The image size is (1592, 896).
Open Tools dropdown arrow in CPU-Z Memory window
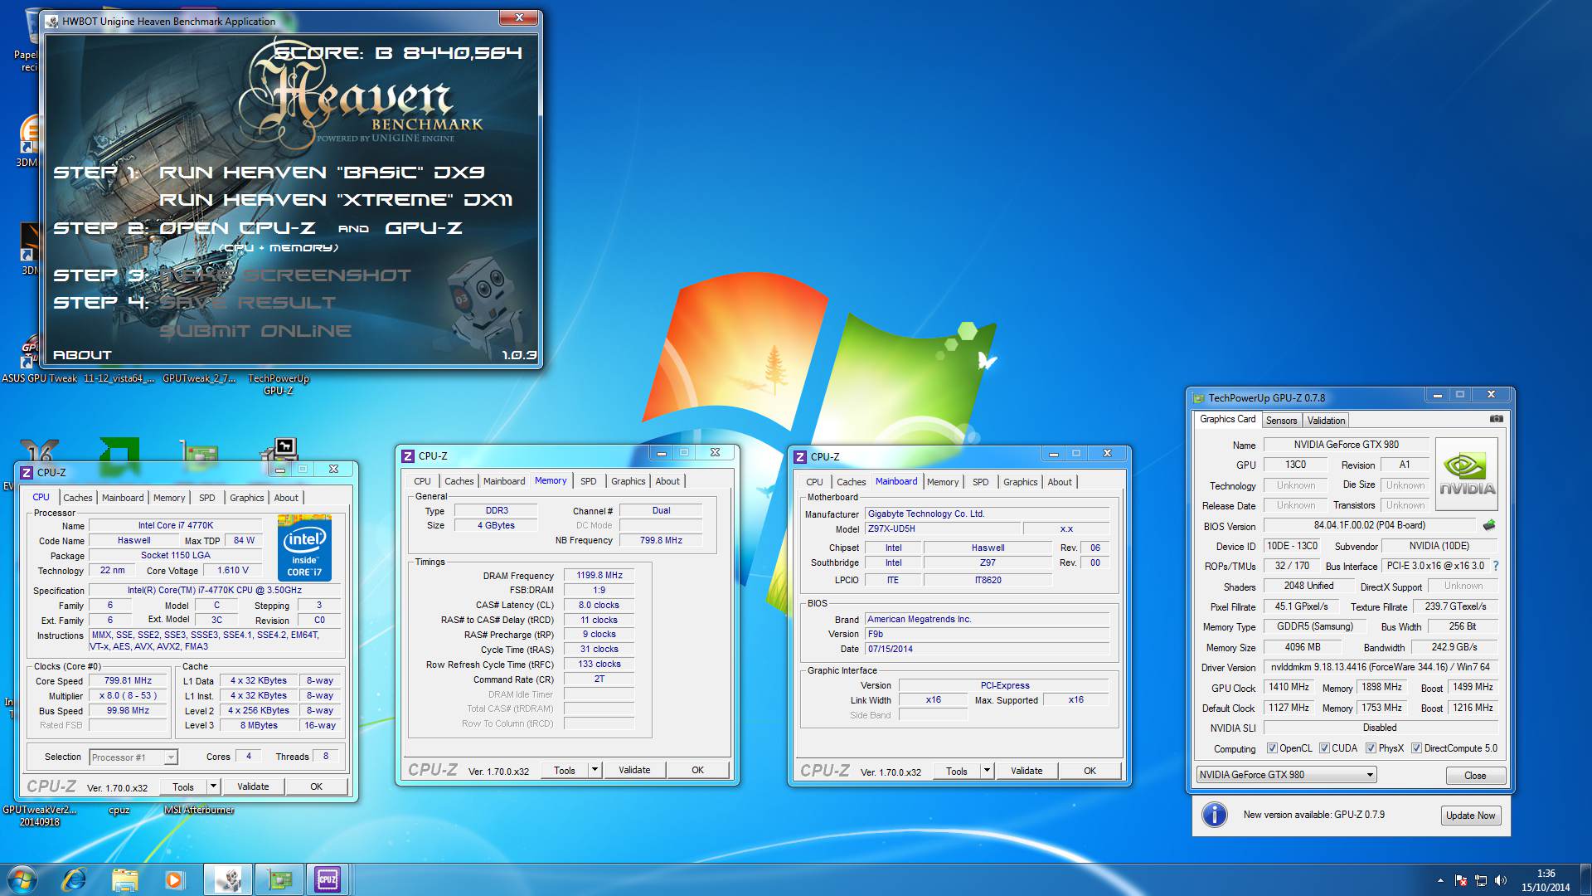click(x=595, y=770)
